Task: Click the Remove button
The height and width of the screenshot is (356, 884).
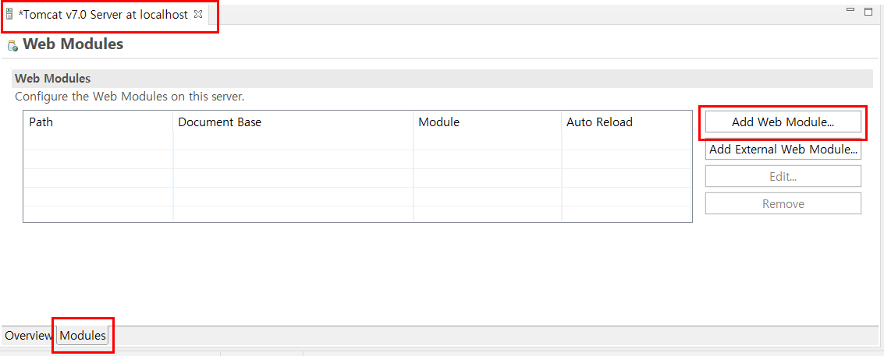Action: 783,203
